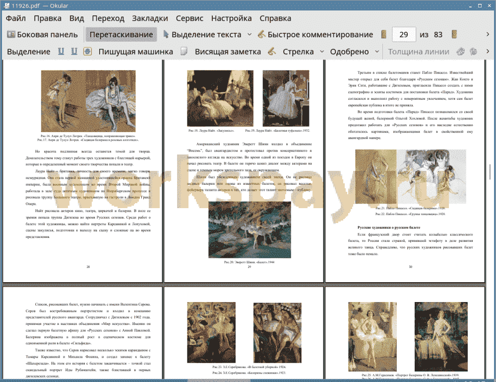Image resolution: width=496 pixels, height=382 pixels.
Task: Enable the Одобрено stamp tool
Action: [349, 52]
